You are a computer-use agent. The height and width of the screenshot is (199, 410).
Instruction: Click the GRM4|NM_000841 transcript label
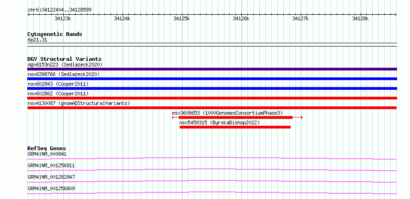[x=47, y=154]
